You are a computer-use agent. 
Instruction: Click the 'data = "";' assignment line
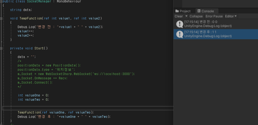click(26, 57)
